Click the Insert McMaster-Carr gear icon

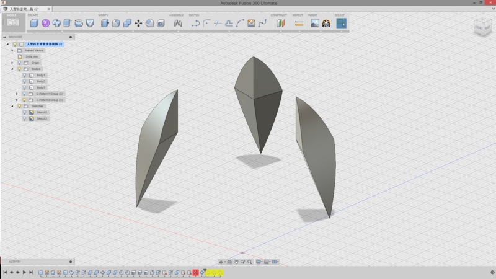326,23
